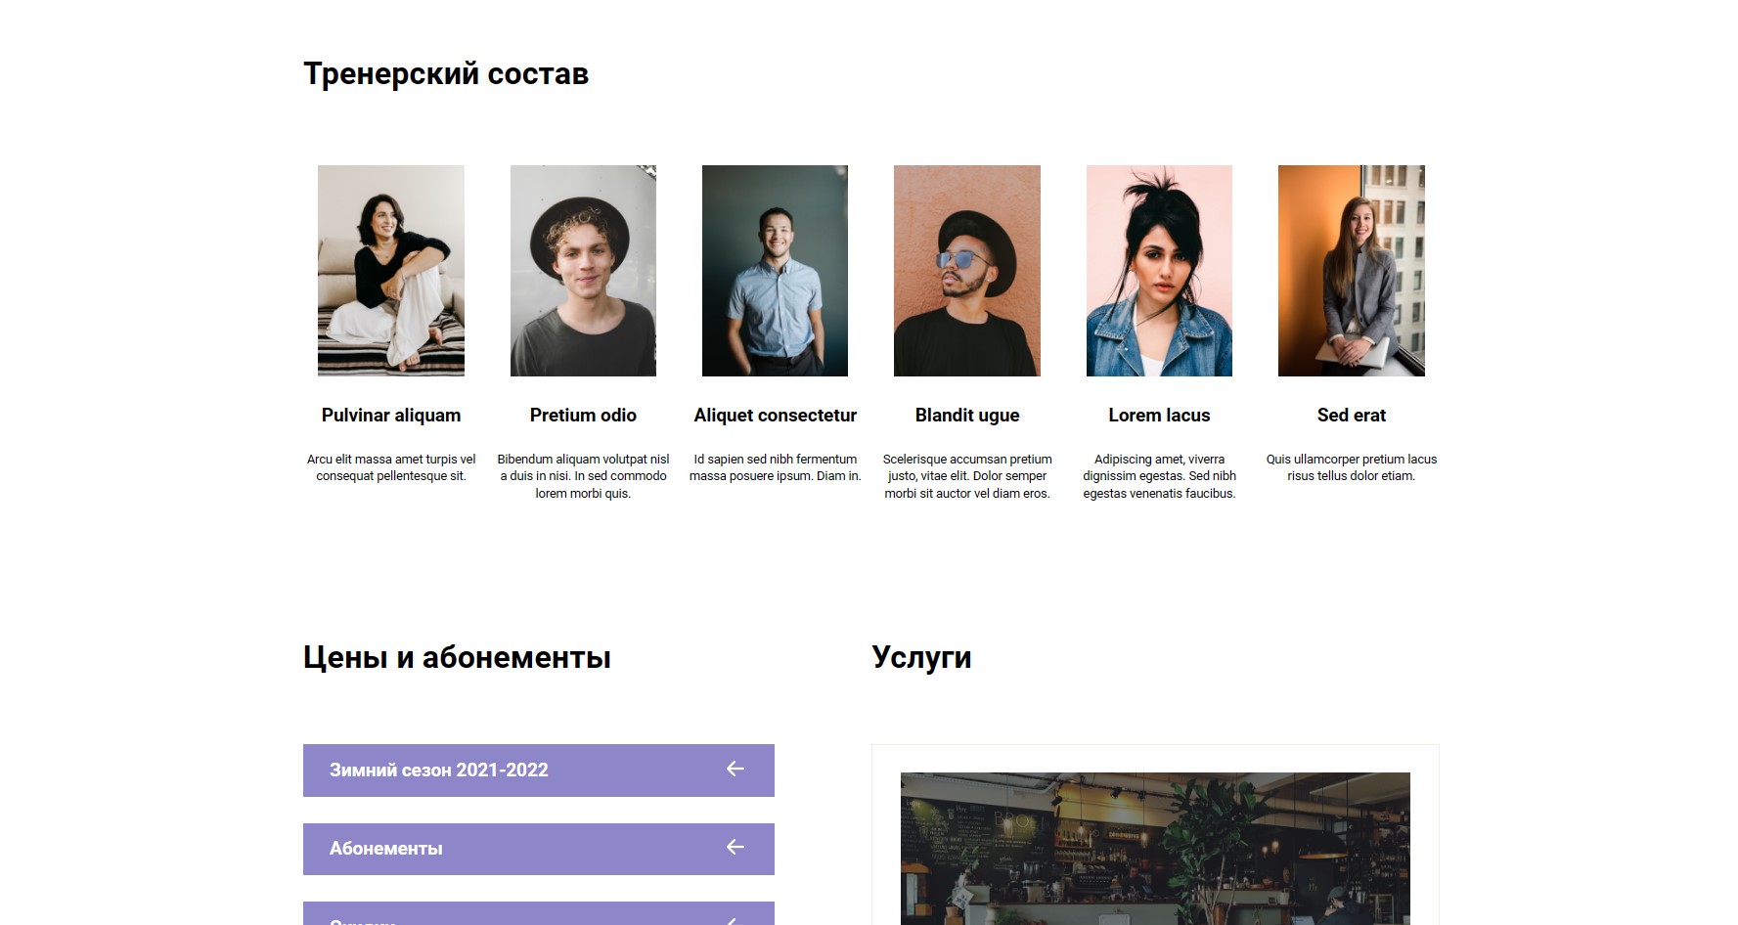
Task: Select the Blandit ugue name heading
Action: click(967, 416)
